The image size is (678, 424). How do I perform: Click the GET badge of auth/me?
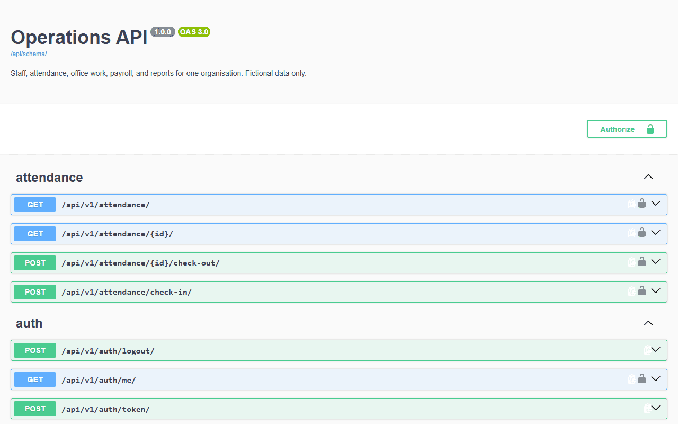pyautogui.click(x=35, y=379)
